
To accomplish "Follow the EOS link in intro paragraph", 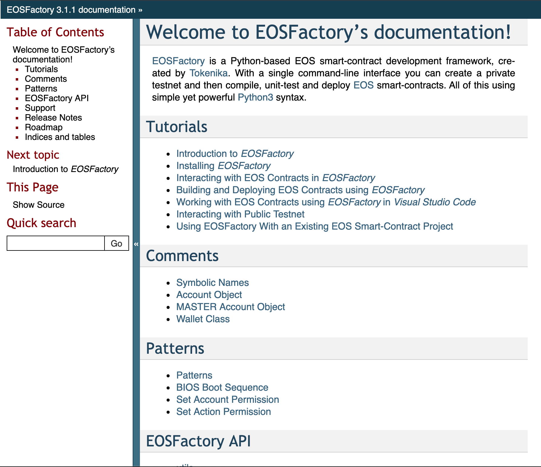I will tap(363, 85).
